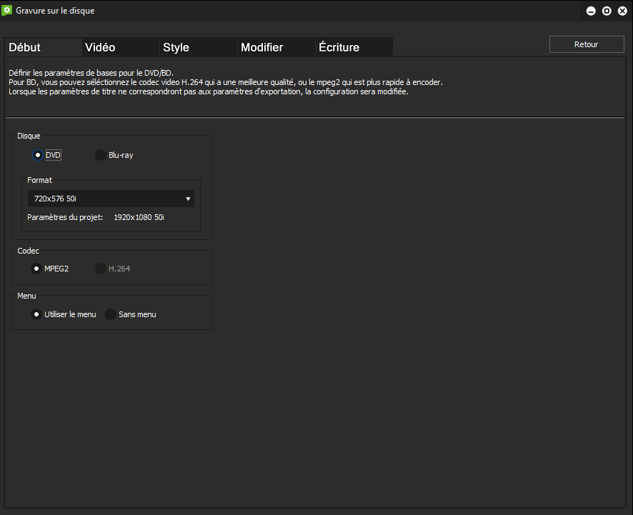The height and width of the screenshot is (515, 633).
Task: Maximize the disc burning window
Action: (x=607, y=11)
